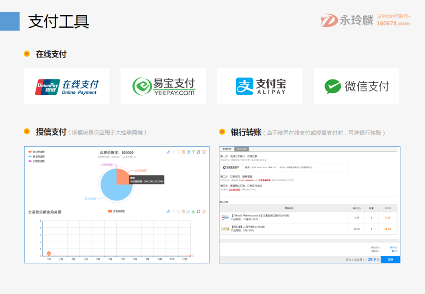
Task: Click the purple refresh icon above the pie chart
Action: click(198, 152)
